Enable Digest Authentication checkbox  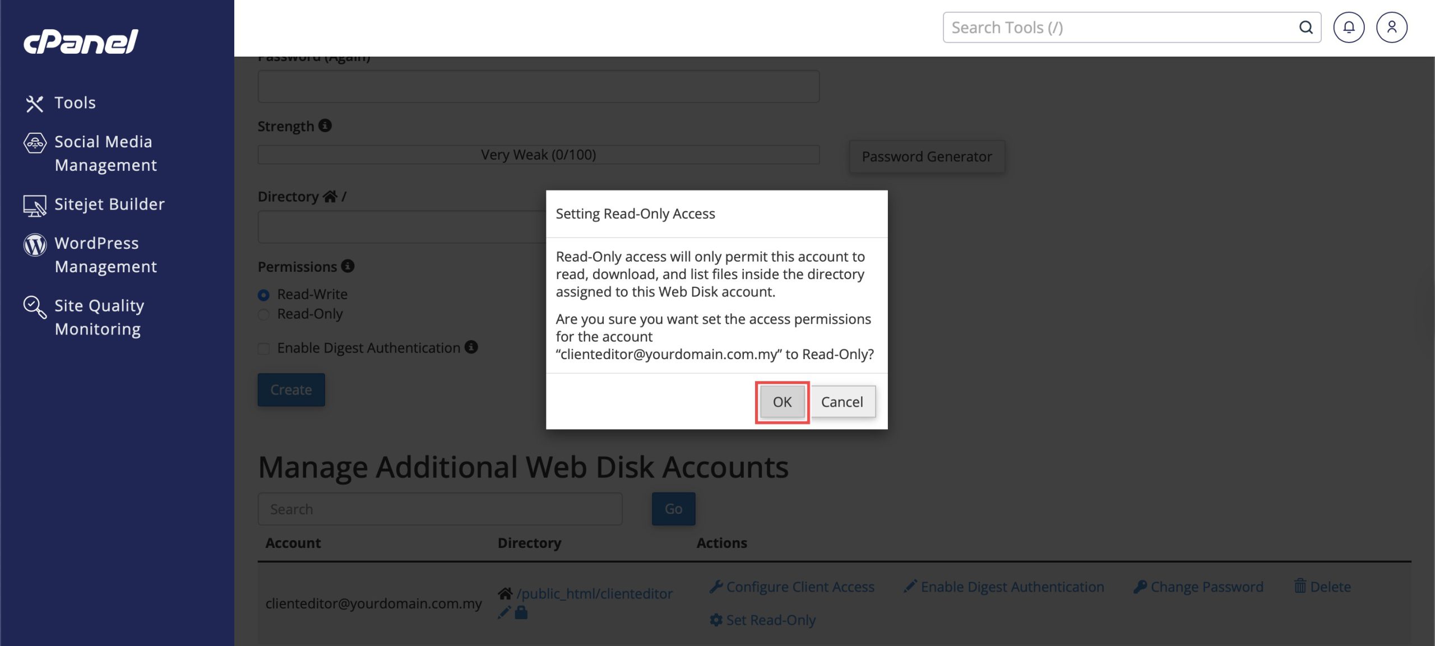pos(263,348)
